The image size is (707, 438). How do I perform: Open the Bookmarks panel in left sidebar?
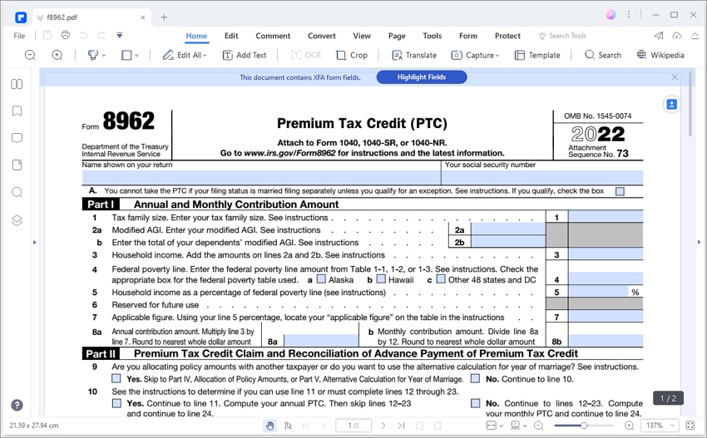[17, 111]
